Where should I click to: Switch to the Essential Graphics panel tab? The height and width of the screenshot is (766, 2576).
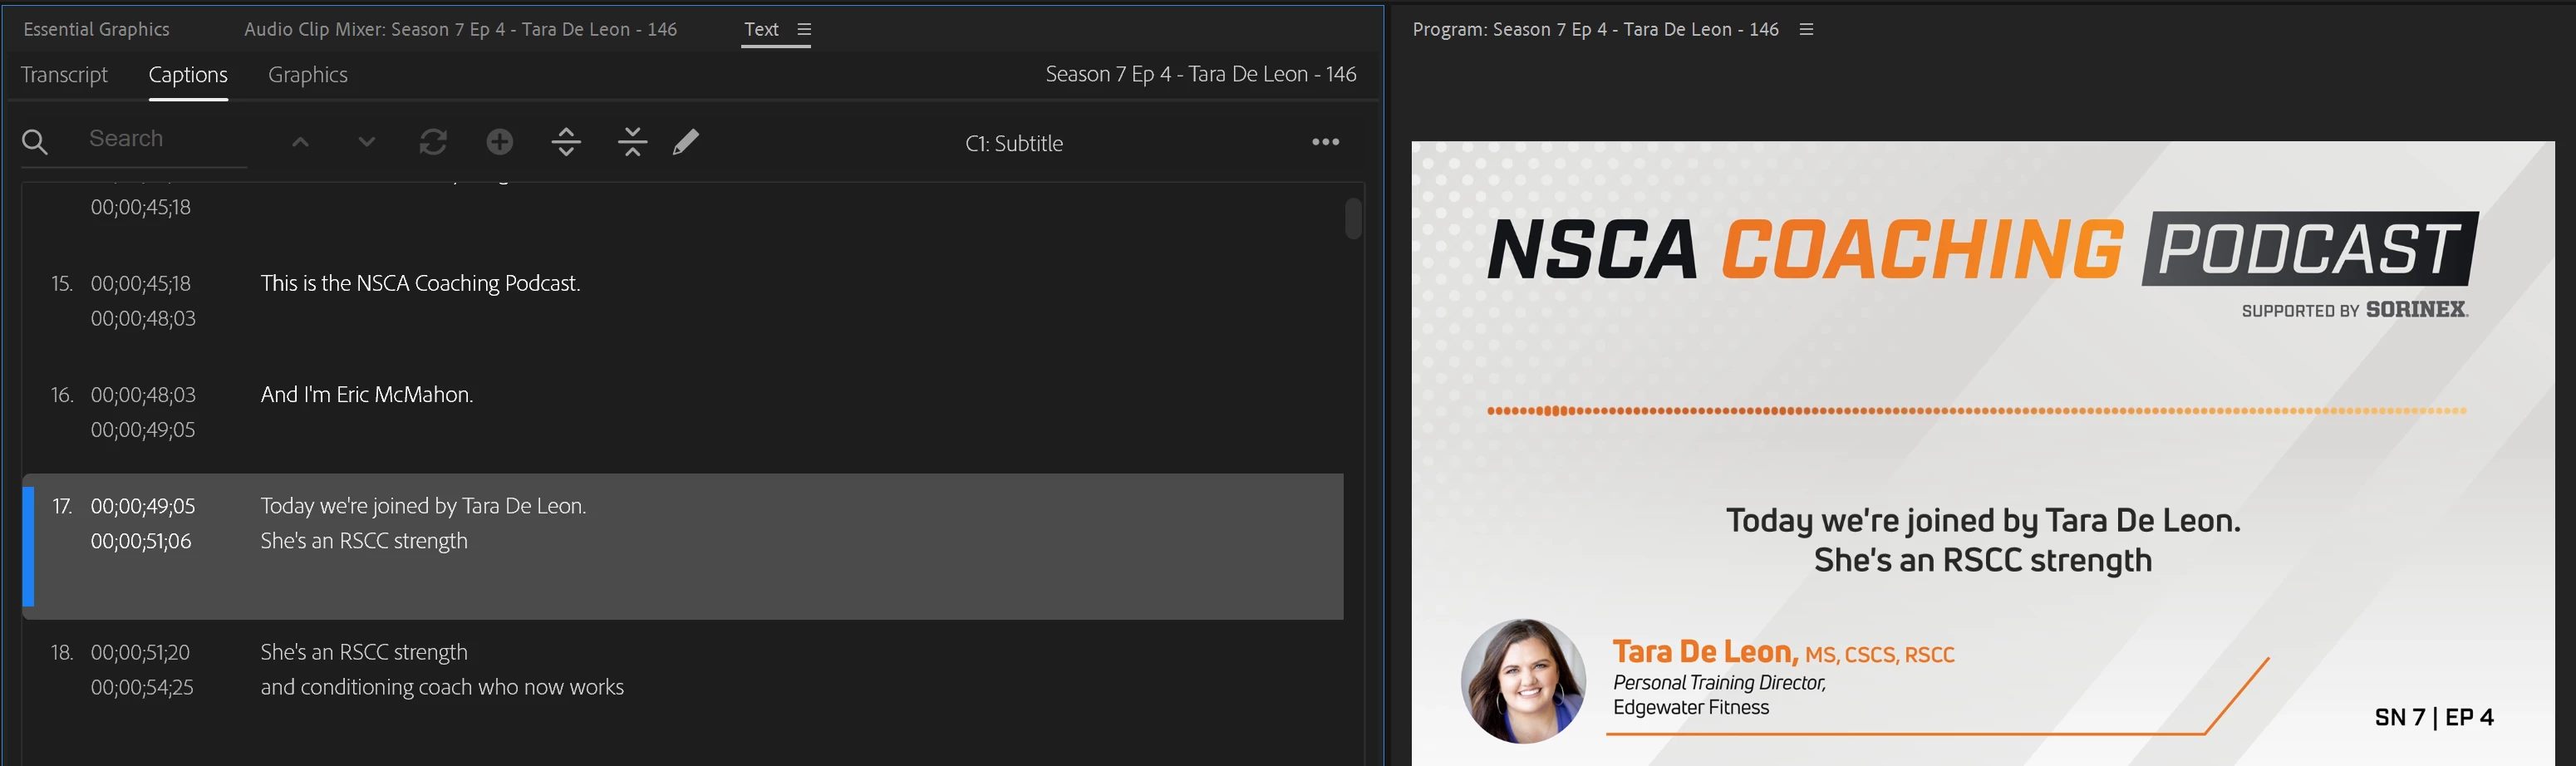[x=96, y=29]
